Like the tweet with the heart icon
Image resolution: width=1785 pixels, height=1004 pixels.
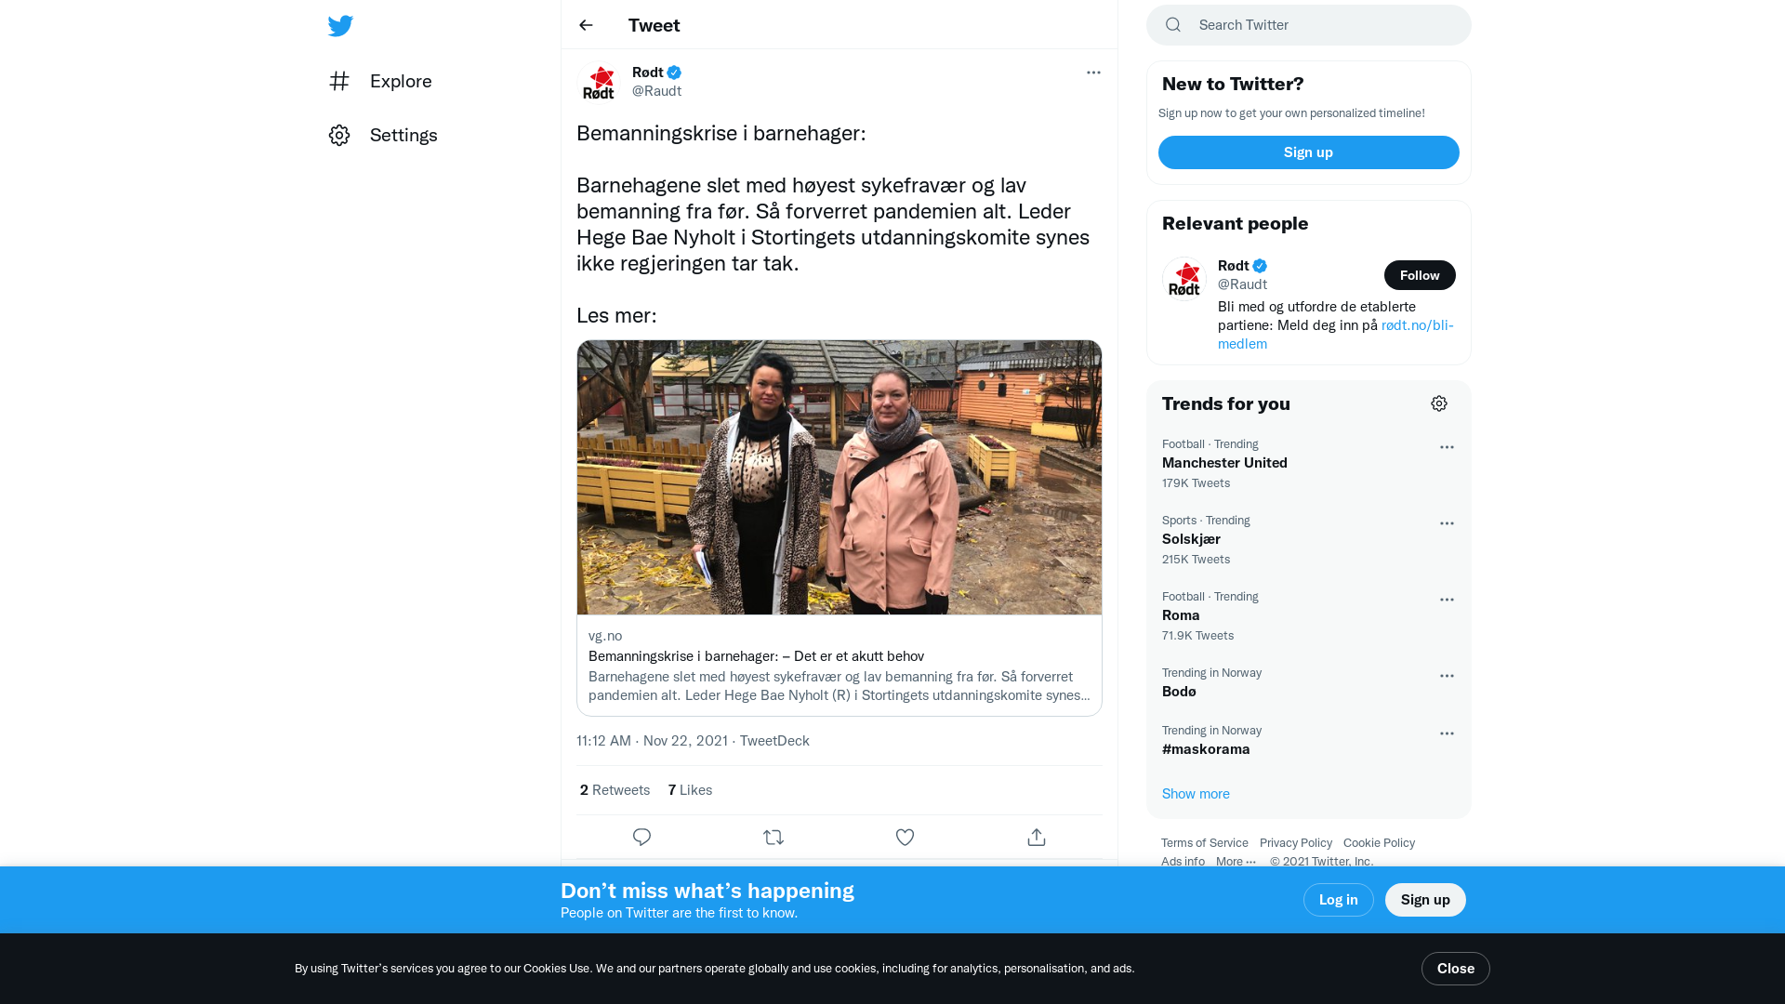905,838
